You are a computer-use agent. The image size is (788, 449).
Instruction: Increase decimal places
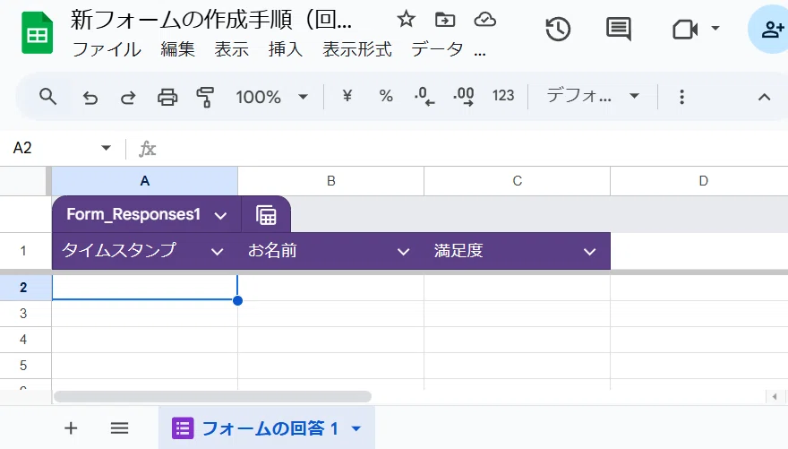pyautogui.click(x=463, y=96)
